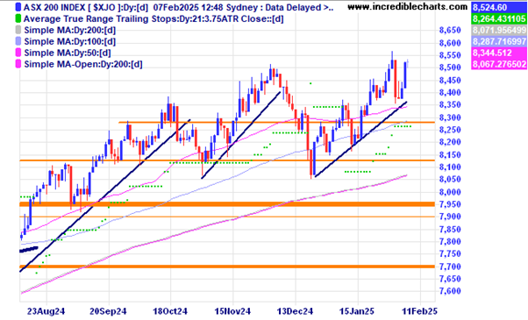
Task: Click the 8,450 price axis label
Action: 450,81
